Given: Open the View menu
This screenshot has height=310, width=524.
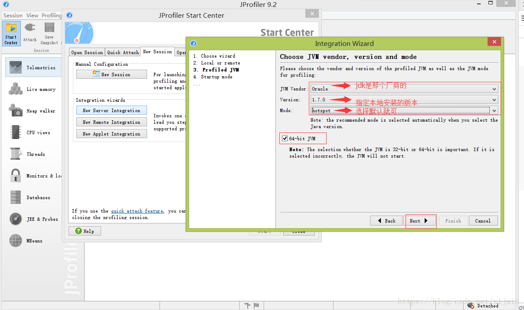Looking at the screenshot, I should click(x=33, y=15).
